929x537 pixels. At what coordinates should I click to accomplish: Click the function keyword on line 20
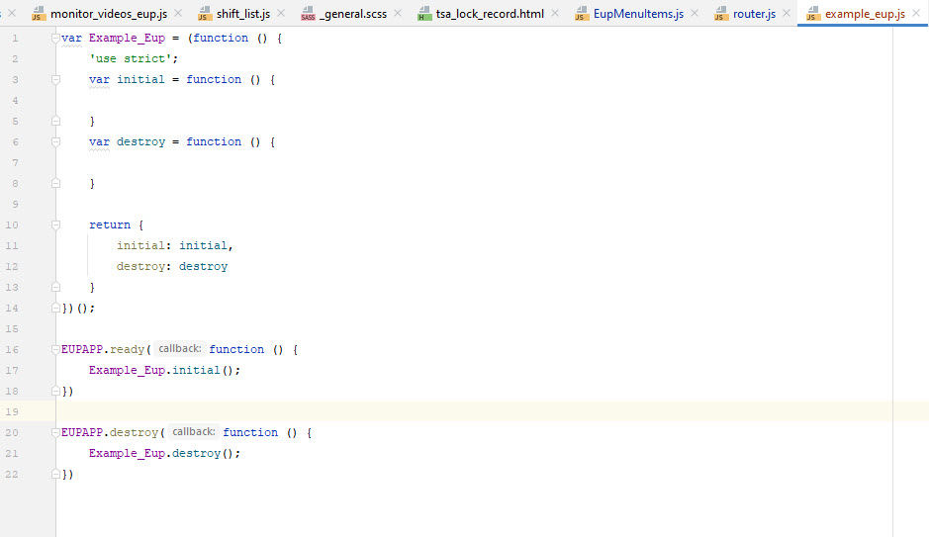250,432
